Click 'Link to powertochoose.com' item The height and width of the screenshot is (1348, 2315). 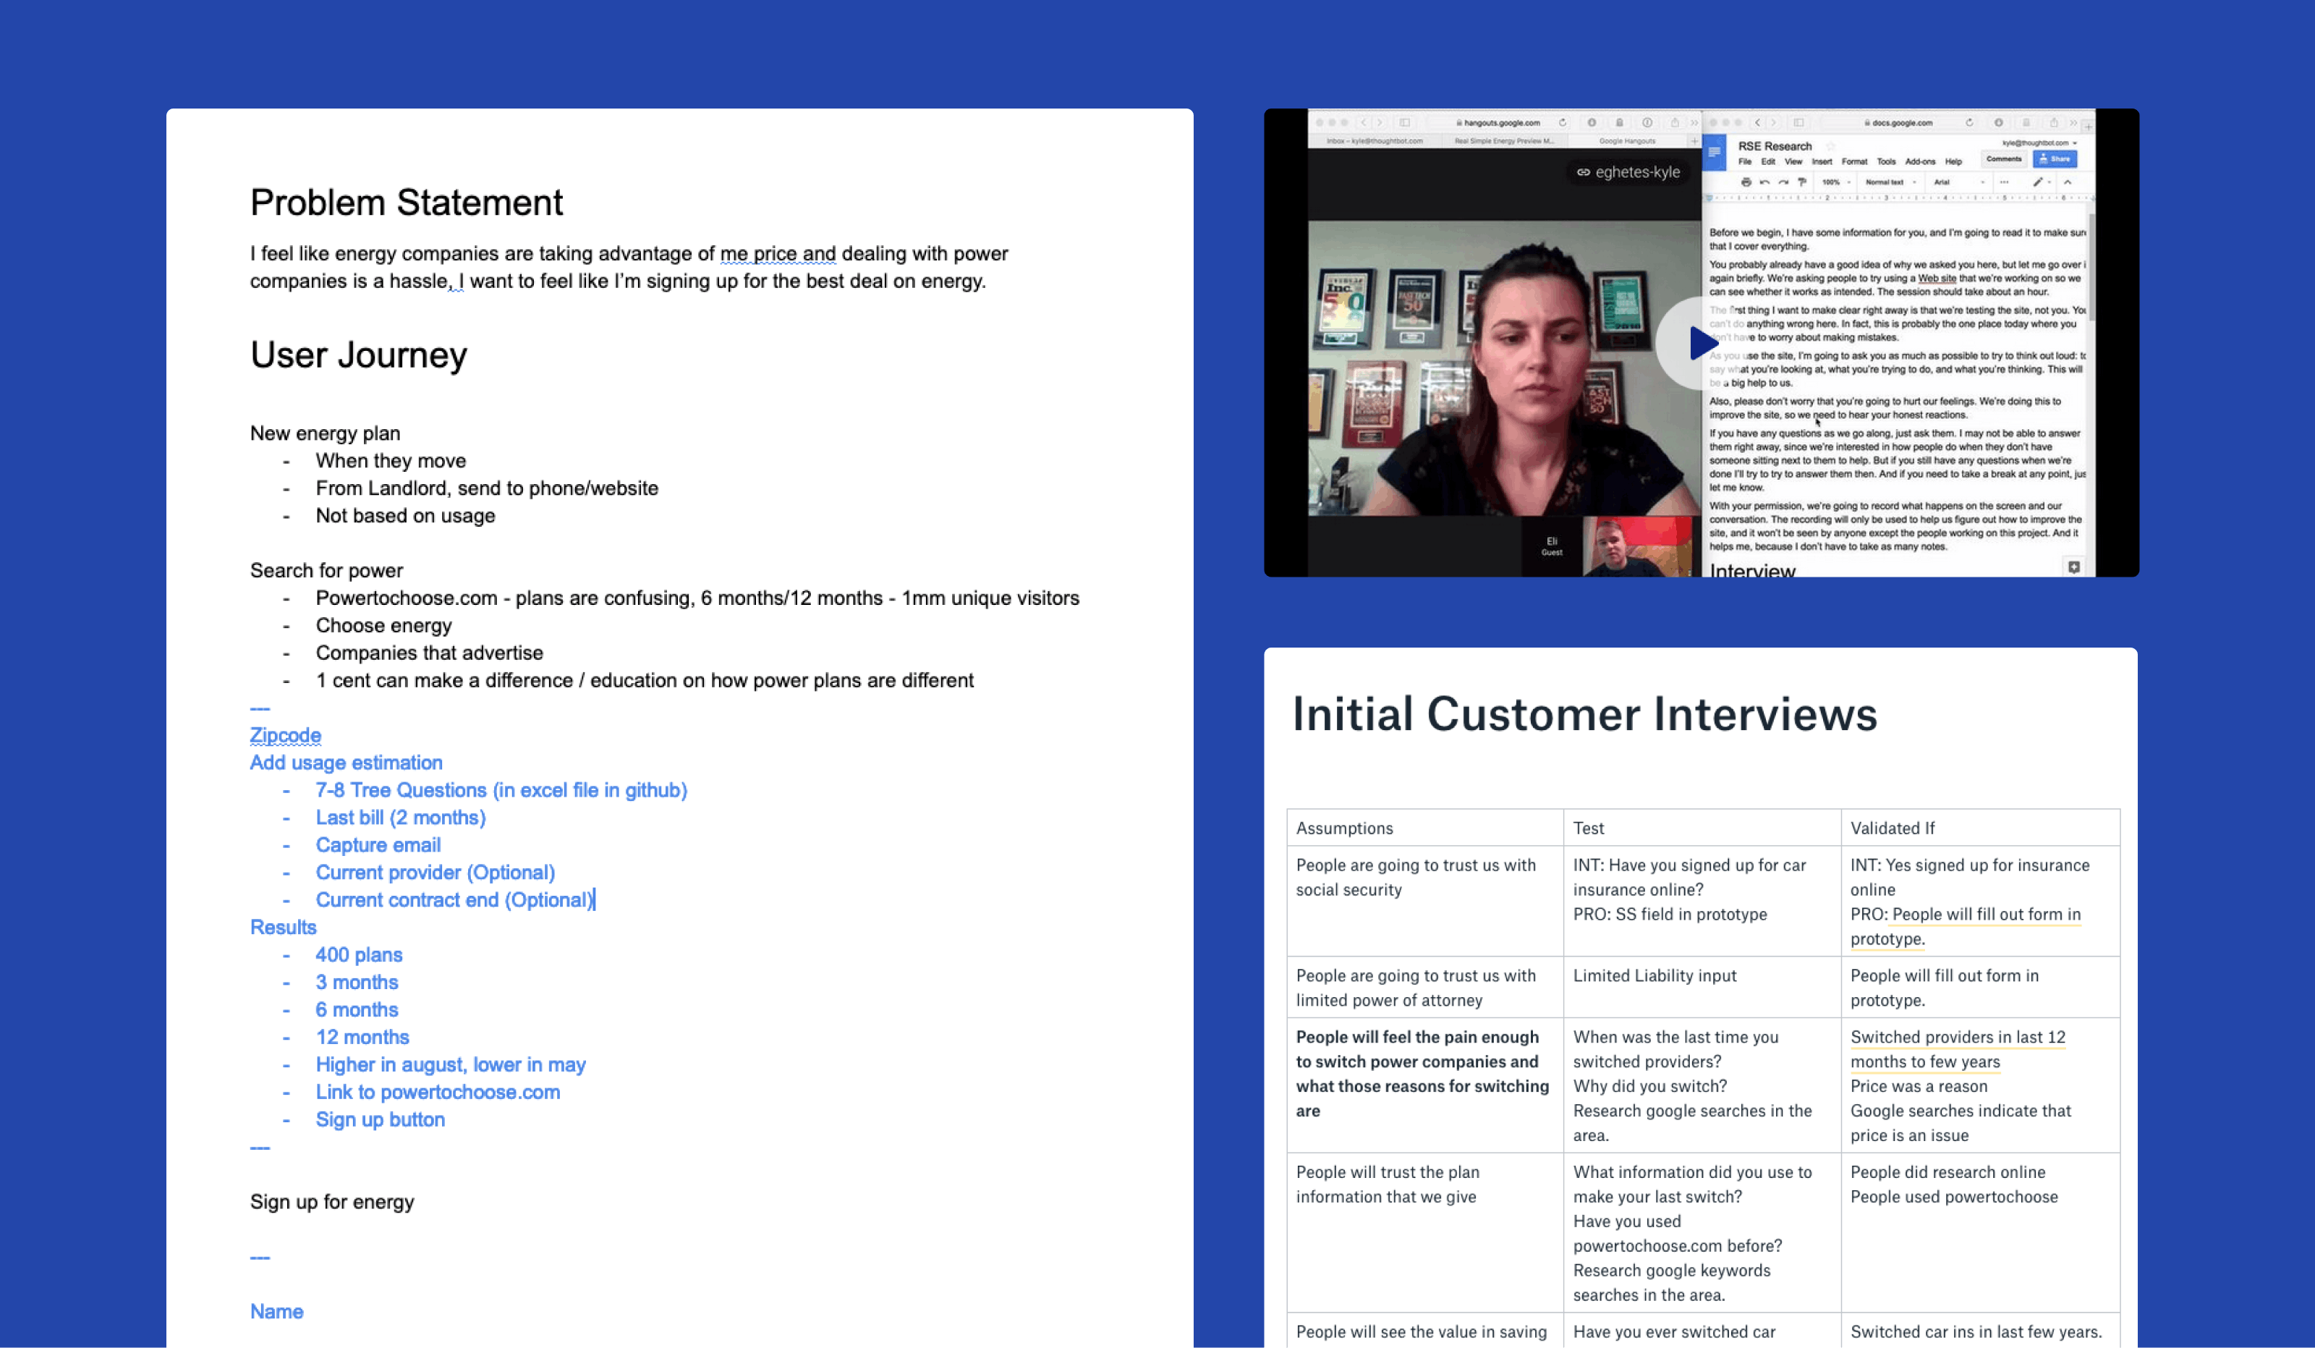point(438,1093)
